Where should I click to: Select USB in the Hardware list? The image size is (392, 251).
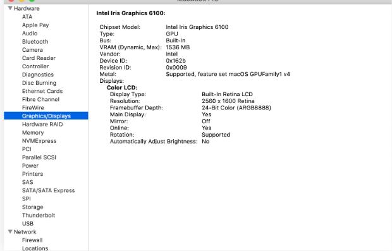[27, 224]
